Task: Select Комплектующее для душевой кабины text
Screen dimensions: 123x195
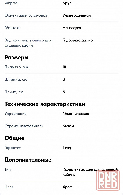Action: pos(90,172)
